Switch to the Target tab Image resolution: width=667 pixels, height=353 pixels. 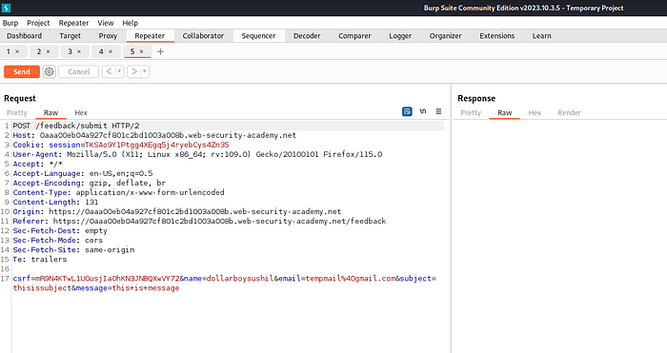click(x=70, y=36)
